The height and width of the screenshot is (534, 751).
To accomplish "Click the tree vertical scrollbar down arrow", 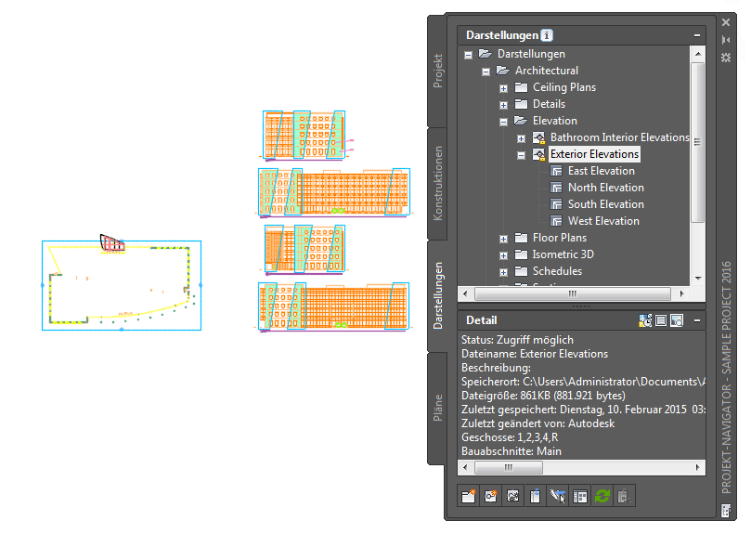I will [698, 279].
